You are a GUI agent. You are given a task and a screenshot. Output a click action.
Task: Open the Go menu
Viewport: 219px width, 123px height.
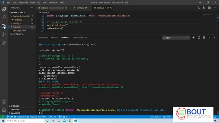point(39,2)
